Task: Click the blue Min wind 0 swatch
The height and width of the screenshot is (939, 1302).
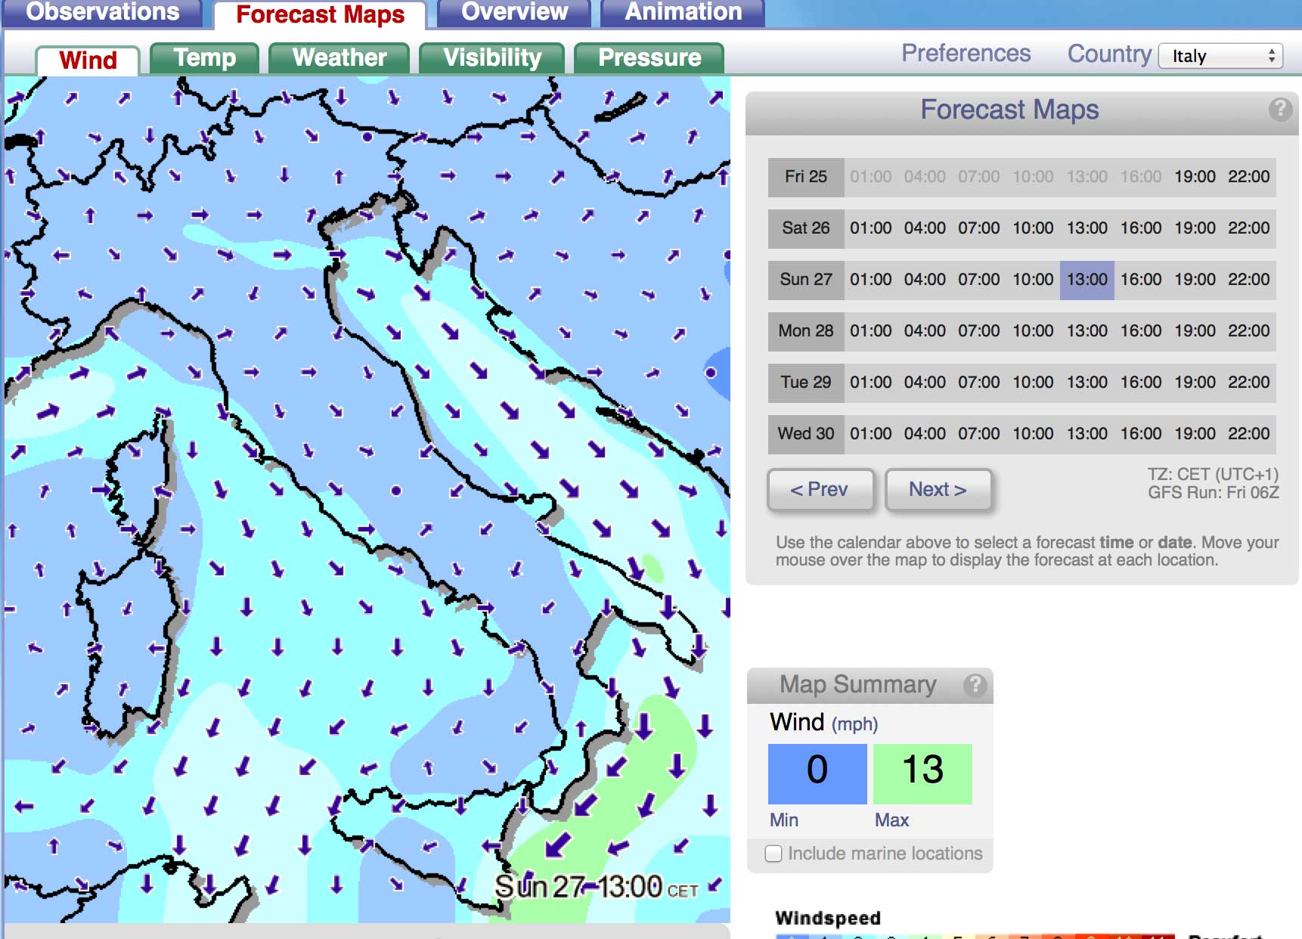Action: coord(817,773)
